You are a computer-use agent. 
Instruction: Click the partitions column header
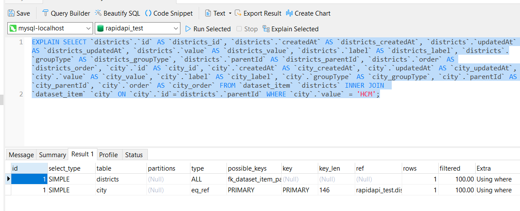click(168, 168)
